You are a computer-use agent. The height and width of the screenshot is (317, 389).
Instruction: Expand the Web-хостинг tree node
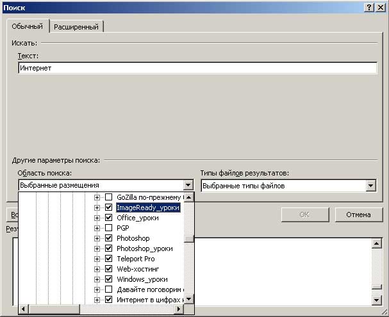click(97, 269)
